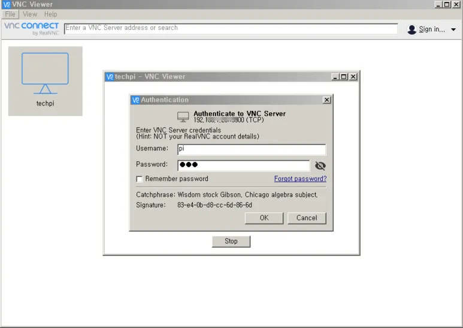Close the Authentication dialog
The height and width of the screenshot is (328, 463).
point(327,100)
